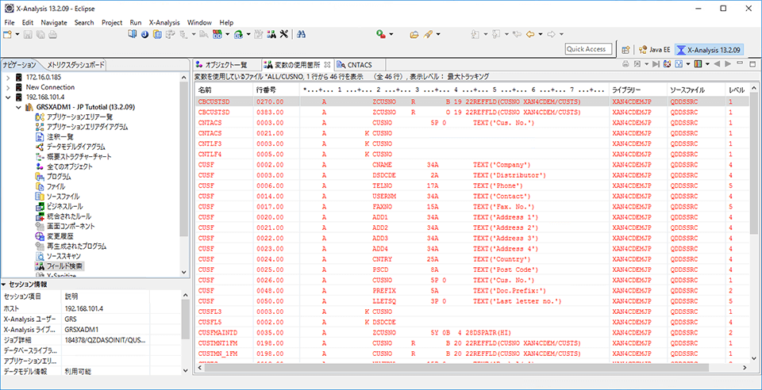Expand the New Connection node

8,87
